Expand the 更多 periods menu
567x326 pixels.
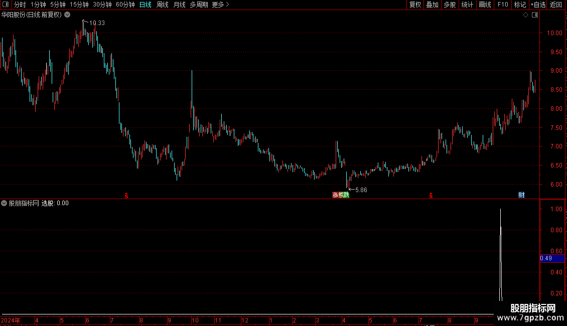point(220,5)
